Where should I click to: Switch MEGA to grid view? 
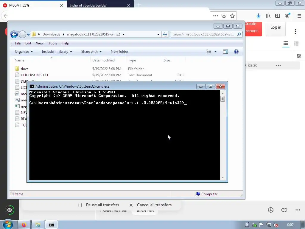pyautogui.click(x=296, y=44)
